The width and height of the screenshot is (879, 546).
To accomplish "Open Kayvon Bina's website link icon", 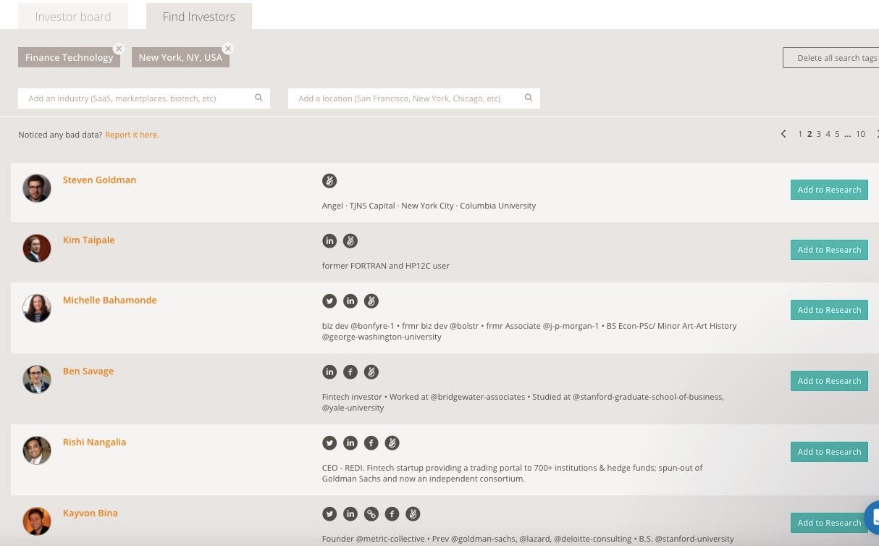I will 371,514.
